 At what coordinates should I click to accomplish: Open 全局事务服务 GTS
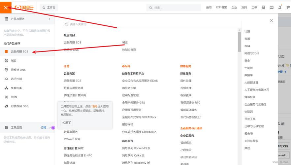[133, 102]
